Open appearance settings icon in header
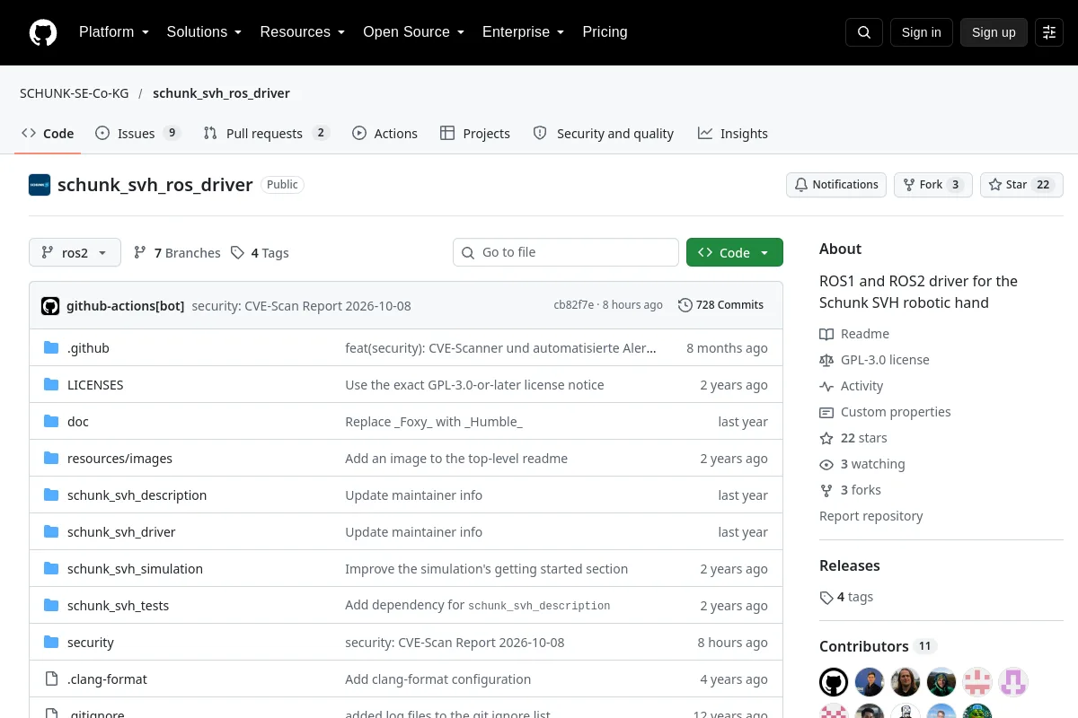1078x718 pixels. (1049, 32)
